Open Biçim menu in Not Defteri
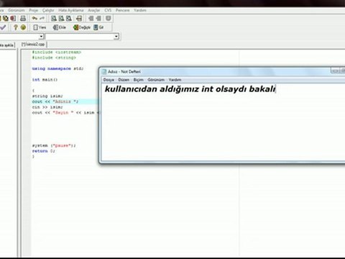The image size is (345, 259). coord(139,80)
